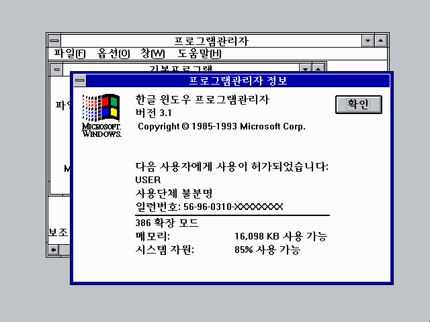Click the 확인 button in the dialog

[x=358, y=105]
